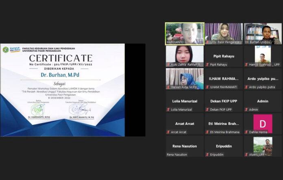Click the muted mic icon beside Arcat Arcat
Image resolution: width=283 pixels, height=180 pixels.
pos(168,132)
